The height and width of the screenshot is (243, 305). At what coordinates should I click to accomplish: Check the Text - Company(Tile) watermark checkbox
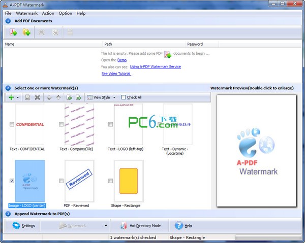pyautogui.click(x=62, y=124)
